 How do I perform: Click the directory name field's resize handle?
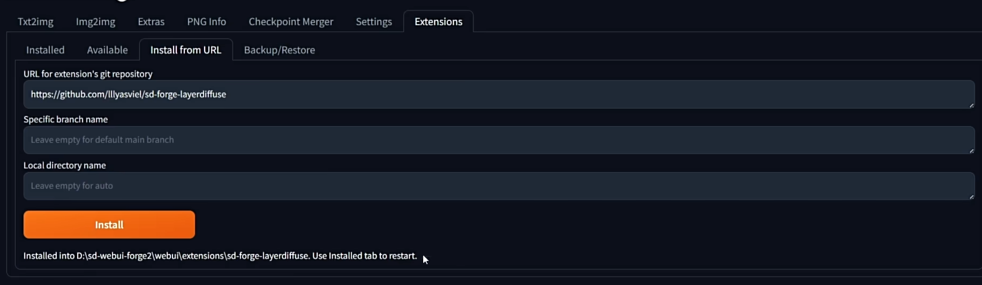[x=971, y=197]
